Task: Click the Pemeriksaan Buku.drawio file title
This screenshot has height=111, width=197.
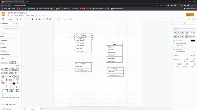Action: [17, 13]
